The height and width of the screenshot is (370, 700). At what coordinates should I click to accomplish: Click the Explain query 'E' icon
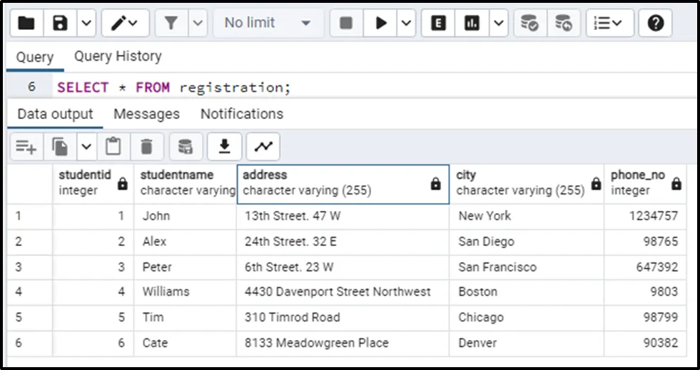(439, 24)
